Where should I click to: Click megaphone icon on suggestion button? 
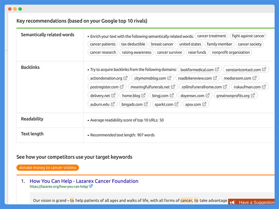click(x=232, y=202)
